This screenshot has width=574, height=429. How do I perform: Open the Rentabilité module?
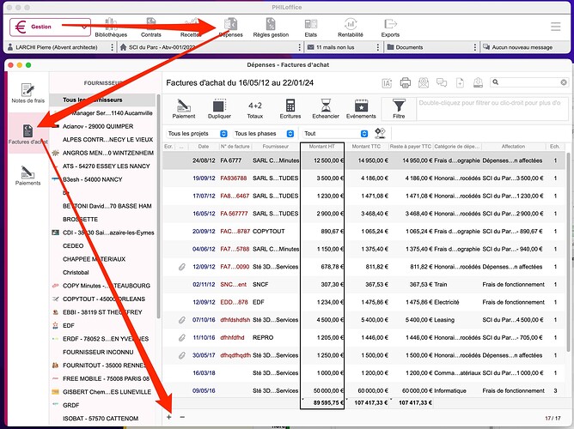tap(351, 27)
